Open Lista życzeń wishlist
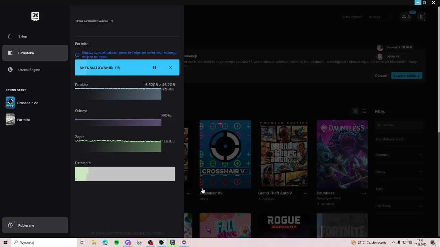 pos(352,17)
